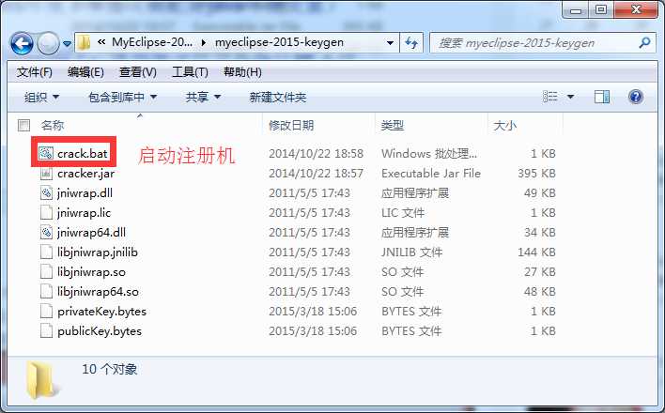Image resolution: width=665 pixels, height=413 pixels.
Task: Close the explorer window
Action: (x=636, y=9)
